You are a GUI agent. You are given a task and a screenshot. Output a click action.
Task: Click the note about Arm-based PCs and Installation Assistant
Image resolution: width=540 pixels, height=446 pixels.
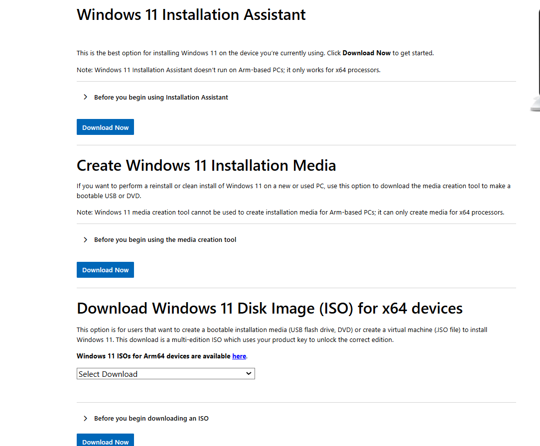point(228,70)
